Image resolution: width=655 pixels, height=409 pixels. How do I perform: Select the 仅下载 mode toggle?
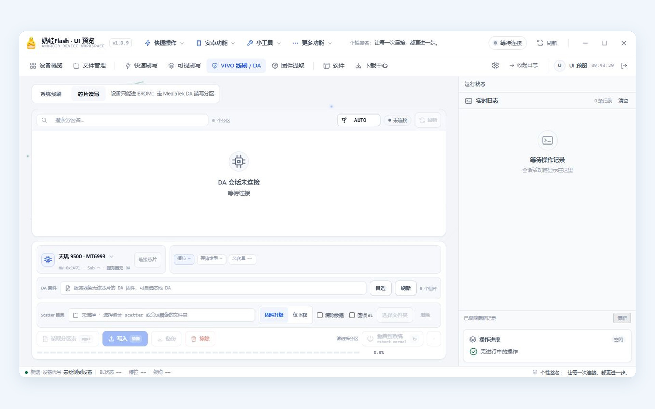[300, 315]
